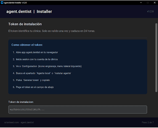The image size is (158, 128).
Task: Click the 'Como obtener el token:' heading
Action: [x=27, y=45]
